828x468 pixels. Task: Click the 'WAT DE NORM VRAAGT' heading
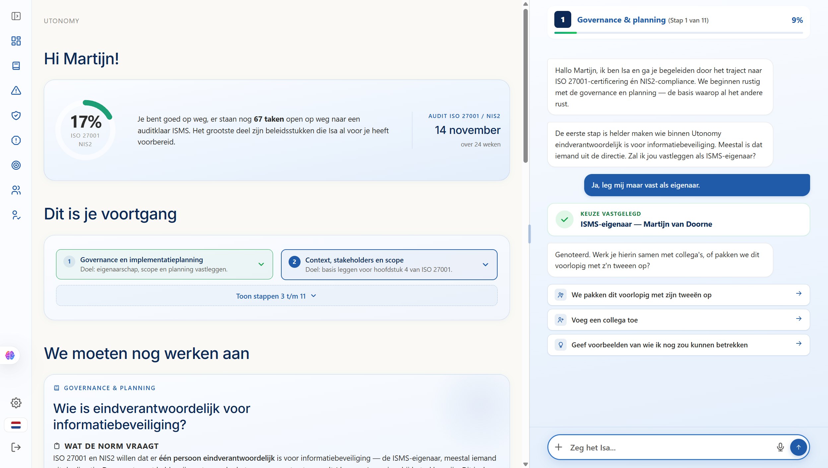(x=111, y=446)
